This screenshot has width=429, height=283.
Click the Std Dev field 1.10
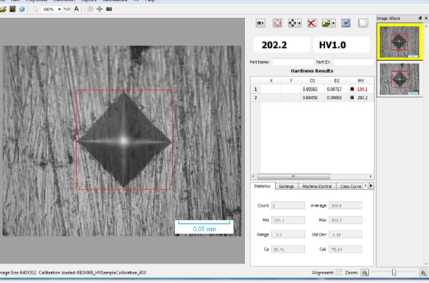point(345,235)
